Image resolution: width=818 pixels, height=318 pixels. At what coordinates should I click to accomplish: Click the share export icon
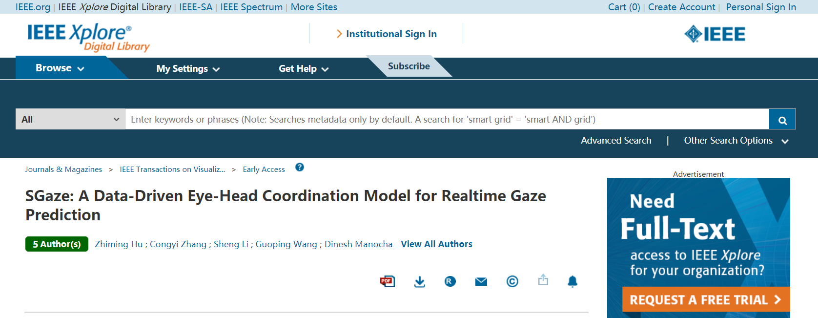(x=543, y=280)
